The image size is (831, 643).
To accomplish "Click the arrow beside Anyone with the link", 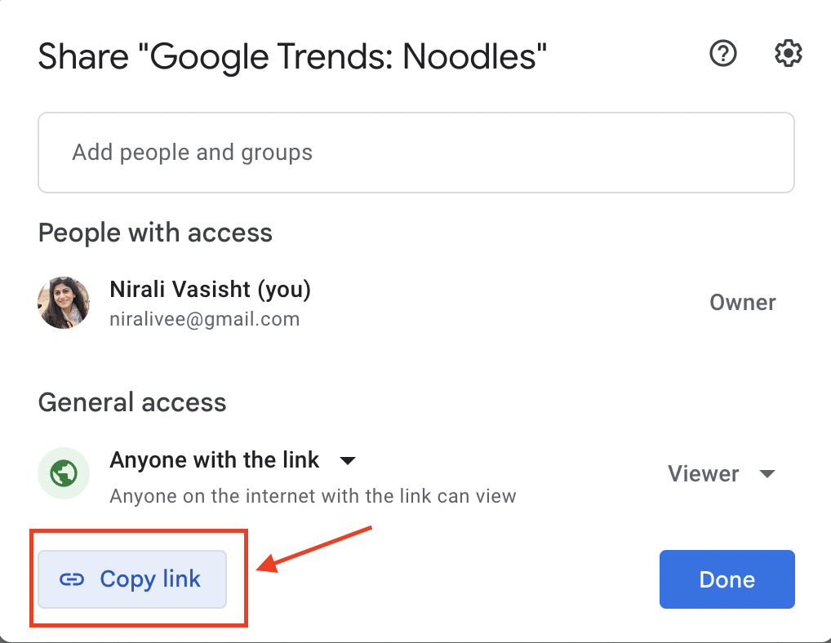I will click(x=348, y=461).
